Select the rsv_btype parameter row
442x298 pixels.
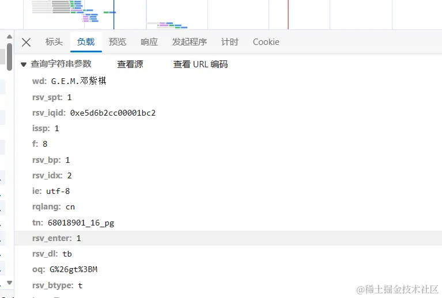pyautogui.click(x=228, y=285)
